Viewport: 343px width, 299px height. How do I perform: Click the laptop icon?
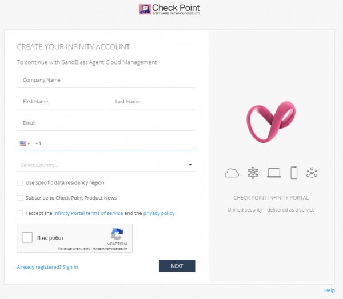pyautogui.click(x=274, y=173)
